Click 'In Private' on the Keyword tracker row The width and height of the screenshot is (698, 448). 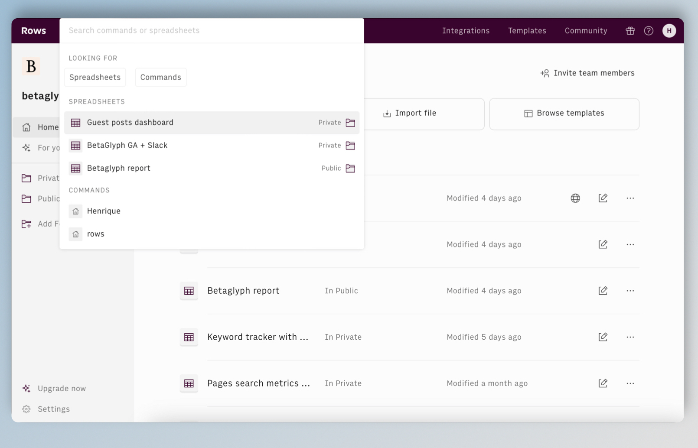pyautogui.click(x=343, y=337)
